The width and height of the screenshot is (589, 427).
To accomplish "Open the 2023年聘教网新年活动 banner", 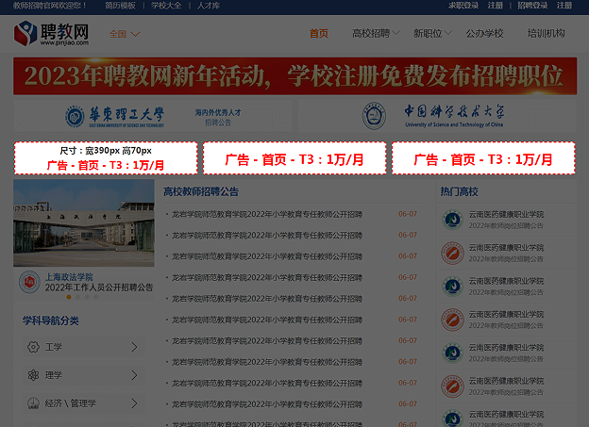I will pos(294,76).
